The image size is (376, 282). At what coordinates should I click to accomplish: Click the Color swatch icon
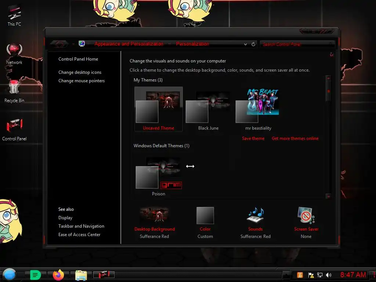tap(205, 215)
